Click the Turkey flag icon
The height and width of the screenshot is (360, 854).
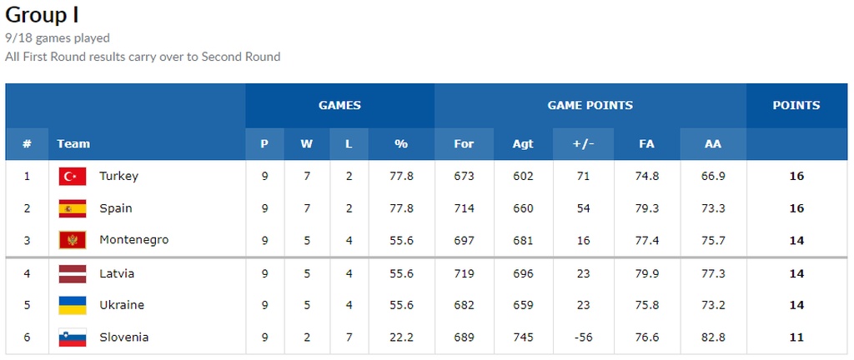[x=73, y=177]
